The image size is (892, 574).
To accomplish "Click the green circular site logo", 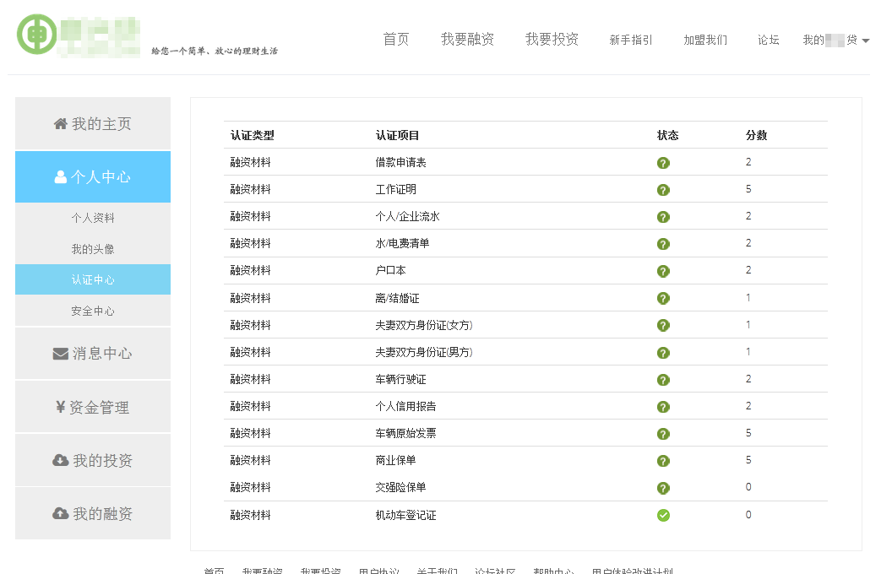I will point(37,34).
